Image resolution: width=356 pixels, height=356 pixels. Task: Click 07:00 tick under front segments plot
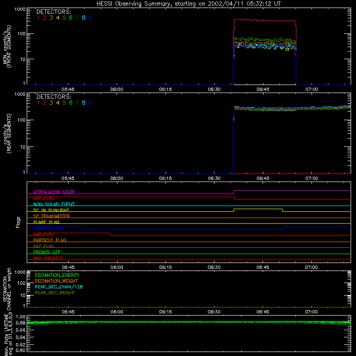(311, 89)
